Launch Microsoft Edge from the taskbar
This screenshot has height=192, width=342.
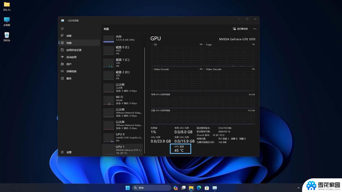click(x=199, y=188)
